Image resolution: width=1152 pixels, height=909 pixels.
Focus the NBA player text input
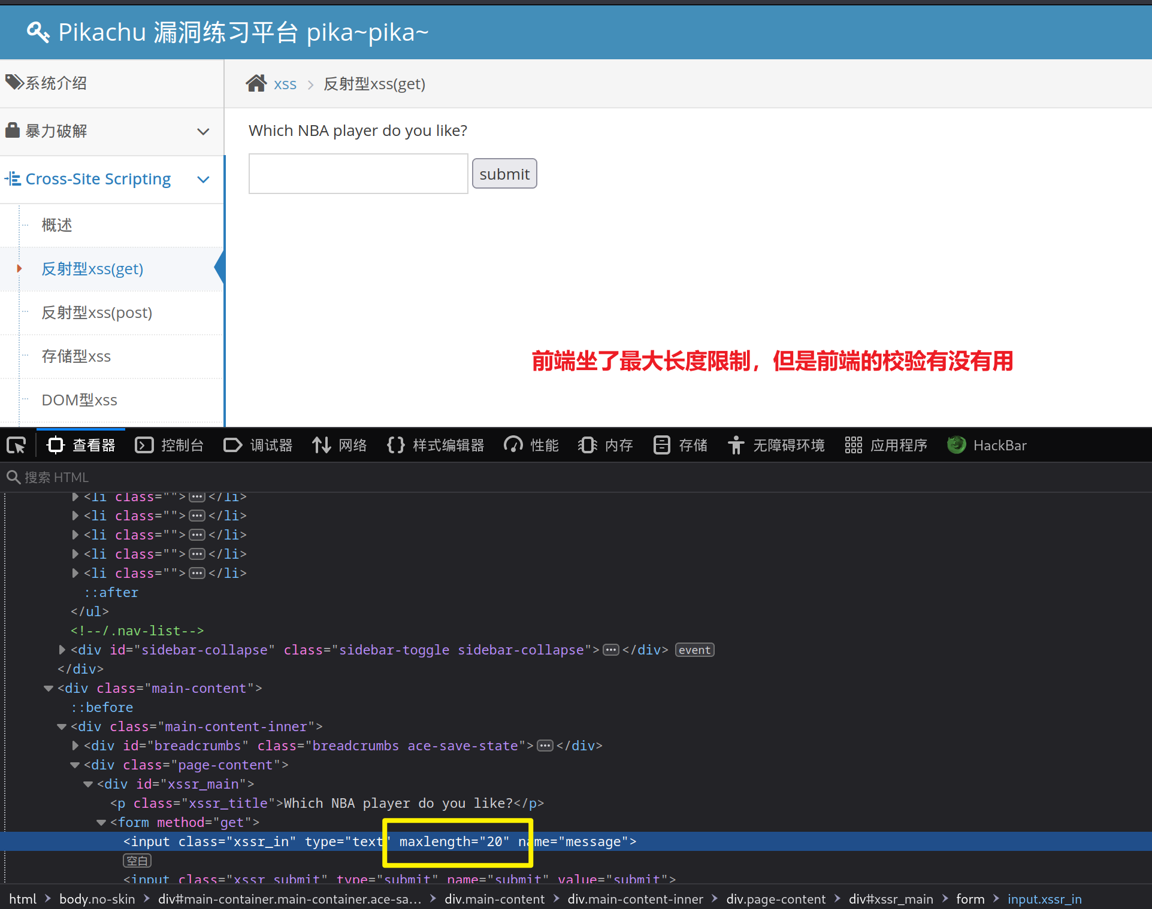coord(358,174)
